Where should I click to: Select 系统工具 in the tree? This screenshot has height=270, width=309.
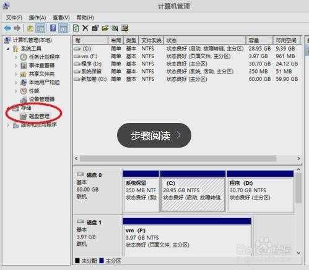pos(31,49)
